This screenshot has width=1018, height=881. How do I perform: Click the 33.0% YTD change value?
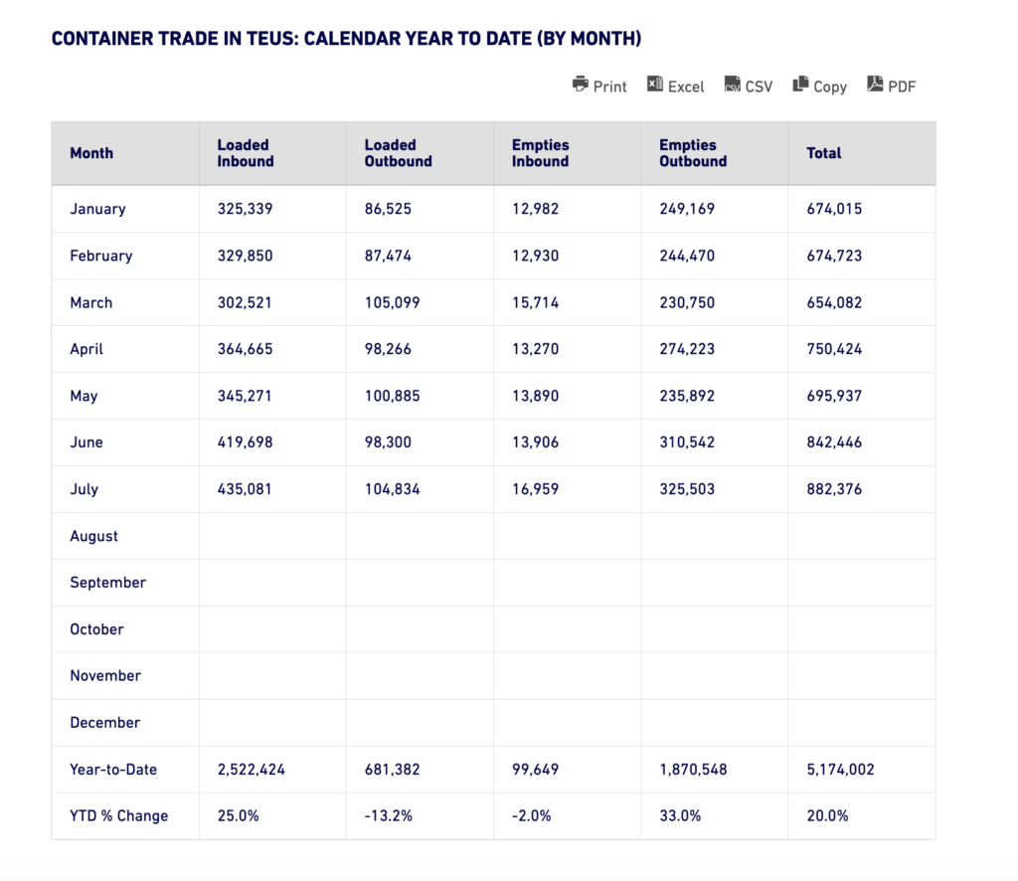(x=680, y=816)
